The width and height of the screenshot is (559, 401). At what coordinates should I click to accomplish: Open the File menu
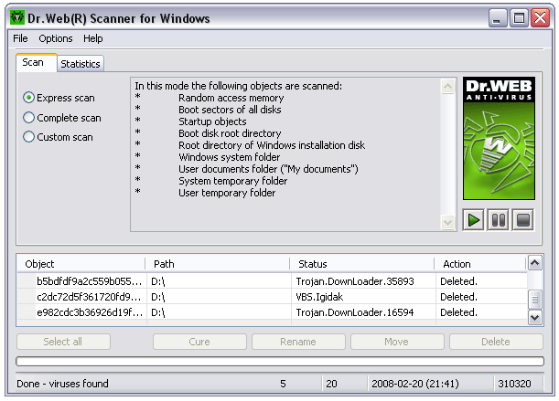(x=20, y=38)
